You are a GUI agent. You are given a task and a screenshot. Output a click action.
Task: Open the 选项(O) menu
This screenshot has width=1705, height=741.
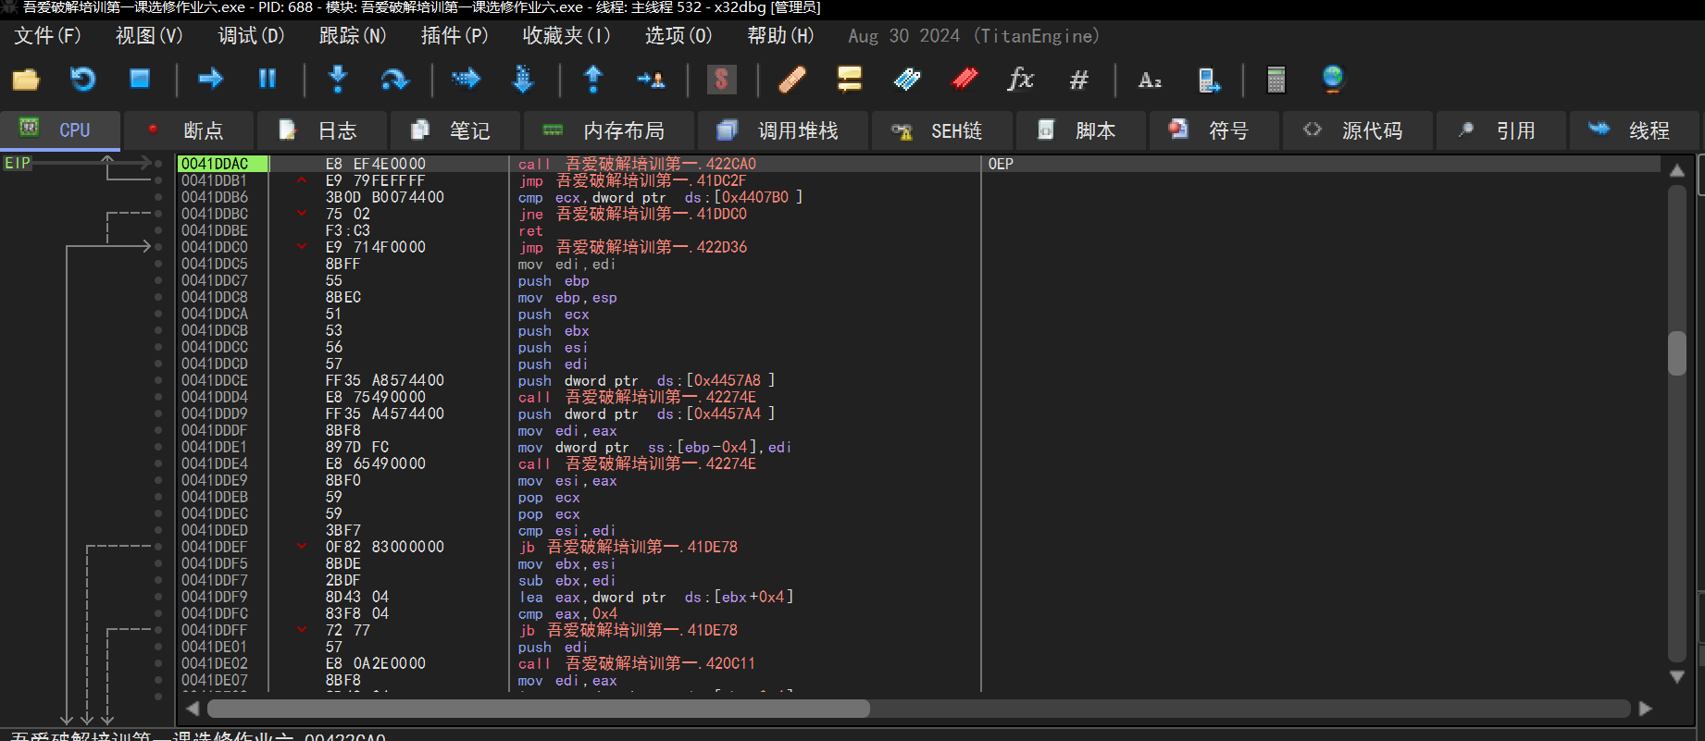pos(678,36)
